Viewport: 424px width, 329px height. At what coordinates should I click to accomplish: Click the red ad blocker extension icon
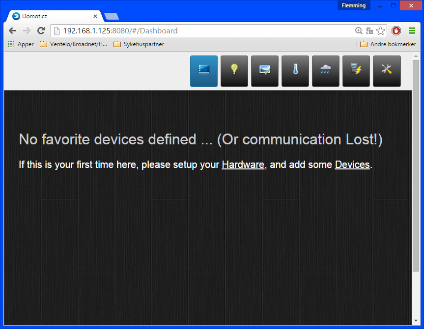pyautogui.click(x=396, y=31)
